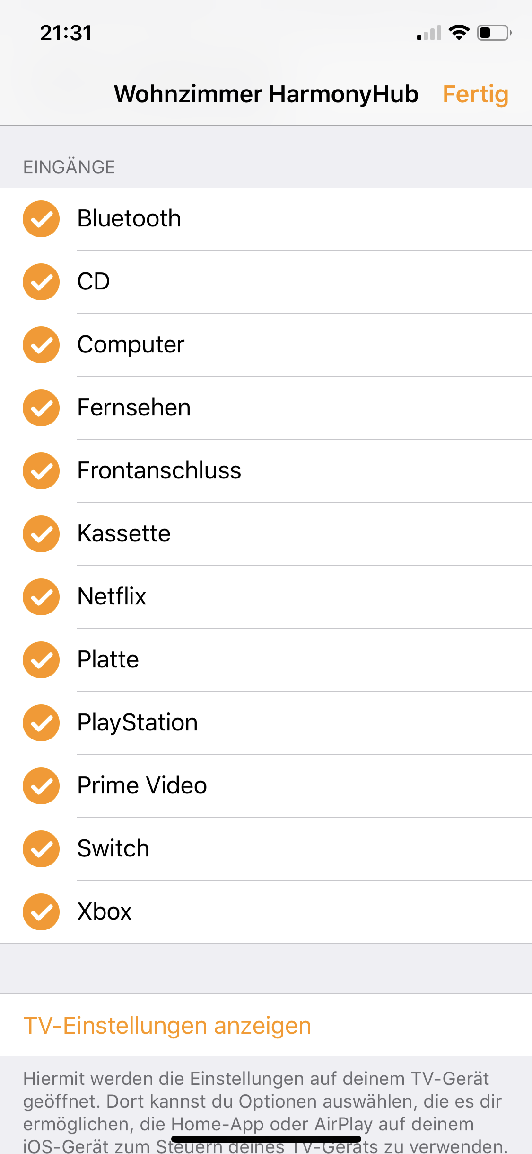532x1154 pixels.
Task: Deselect the Switch input checkmark
Action: (x=41, y=849)
